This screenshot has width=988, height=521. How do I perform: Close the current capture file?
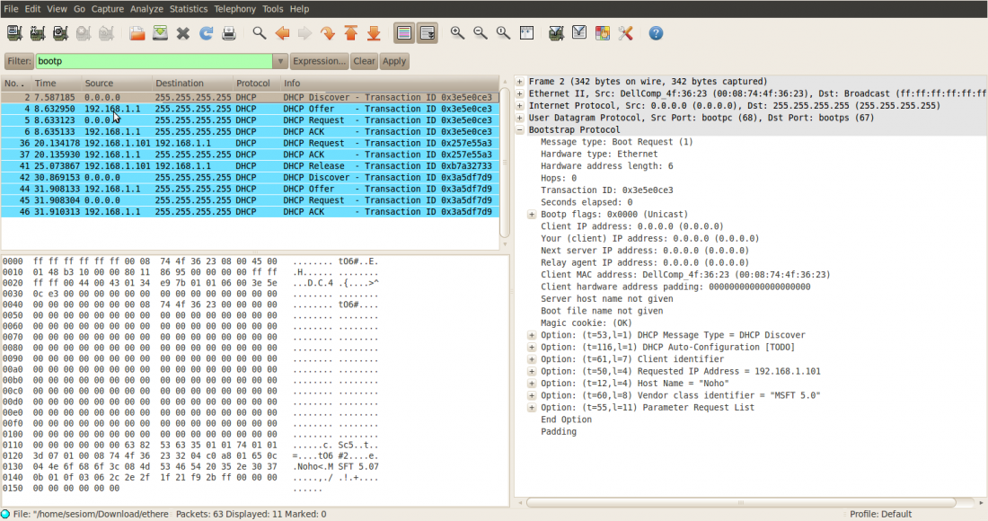pos(182,33)
